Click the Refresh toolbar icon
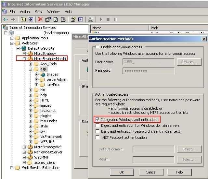Image resolution: width=208 pixels, height=179 pixels. click(x=56, y=19)
